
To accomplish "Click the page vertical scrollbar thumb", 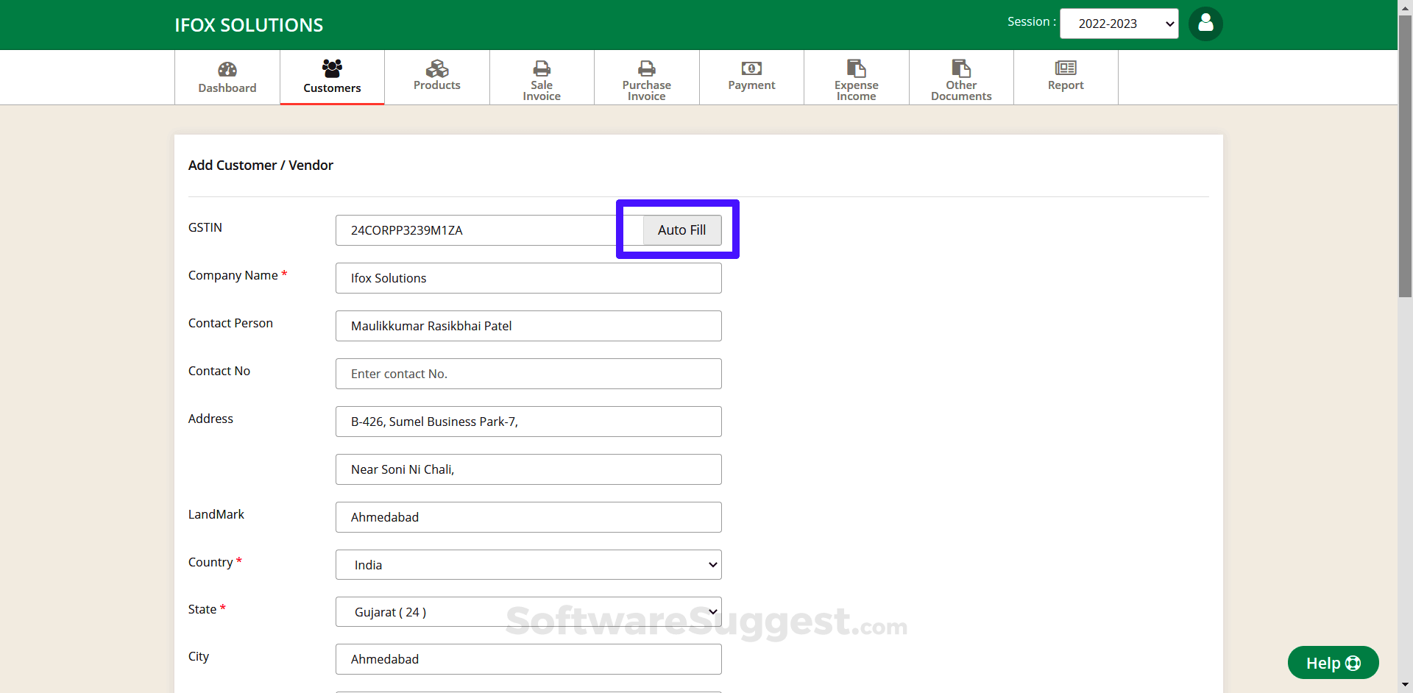I will [1405, 154].
